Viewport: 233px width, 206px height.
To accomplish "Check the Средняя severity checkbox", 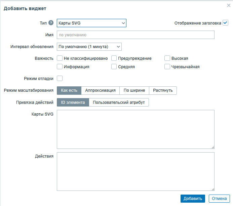I will click(114, 67).
